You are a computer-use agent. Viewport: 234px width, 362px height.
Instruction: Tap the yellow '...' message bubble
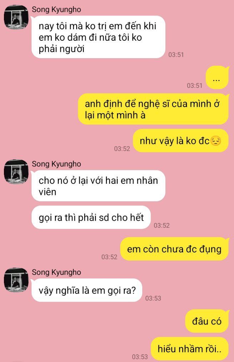tap(217, 77)
